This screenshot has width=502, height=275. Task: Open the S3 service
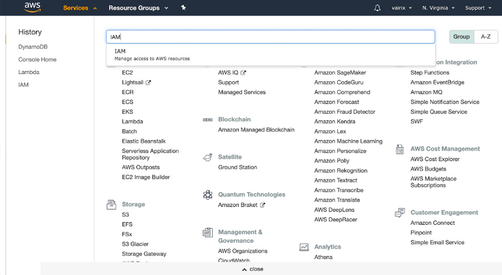pos(125,215)
